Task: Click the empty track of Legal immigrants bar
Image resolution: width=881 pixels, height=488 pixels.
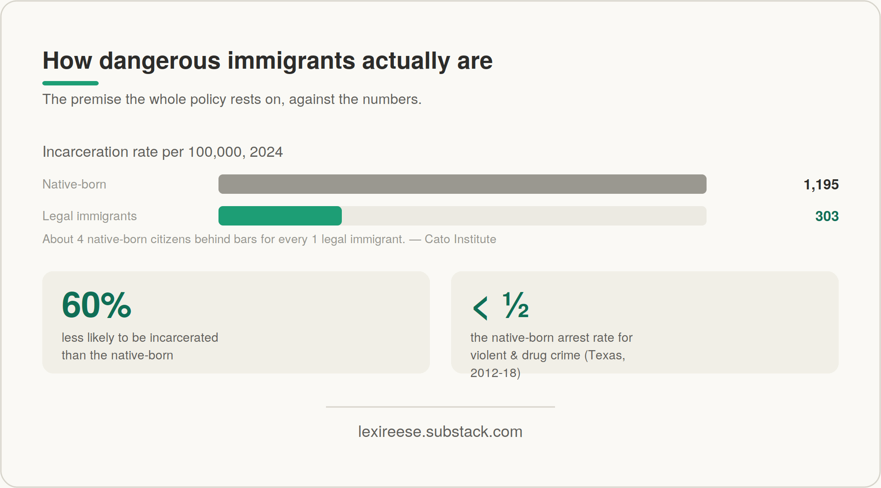Action: (524, 216)
